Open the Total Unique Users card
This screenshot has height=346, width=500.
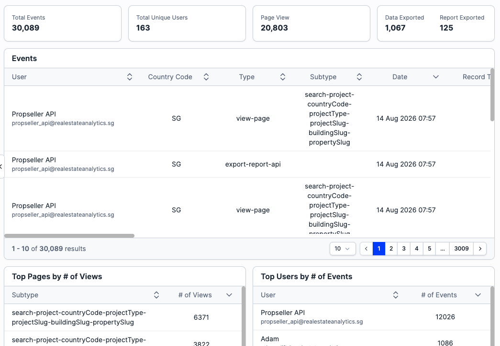point(187,23)
